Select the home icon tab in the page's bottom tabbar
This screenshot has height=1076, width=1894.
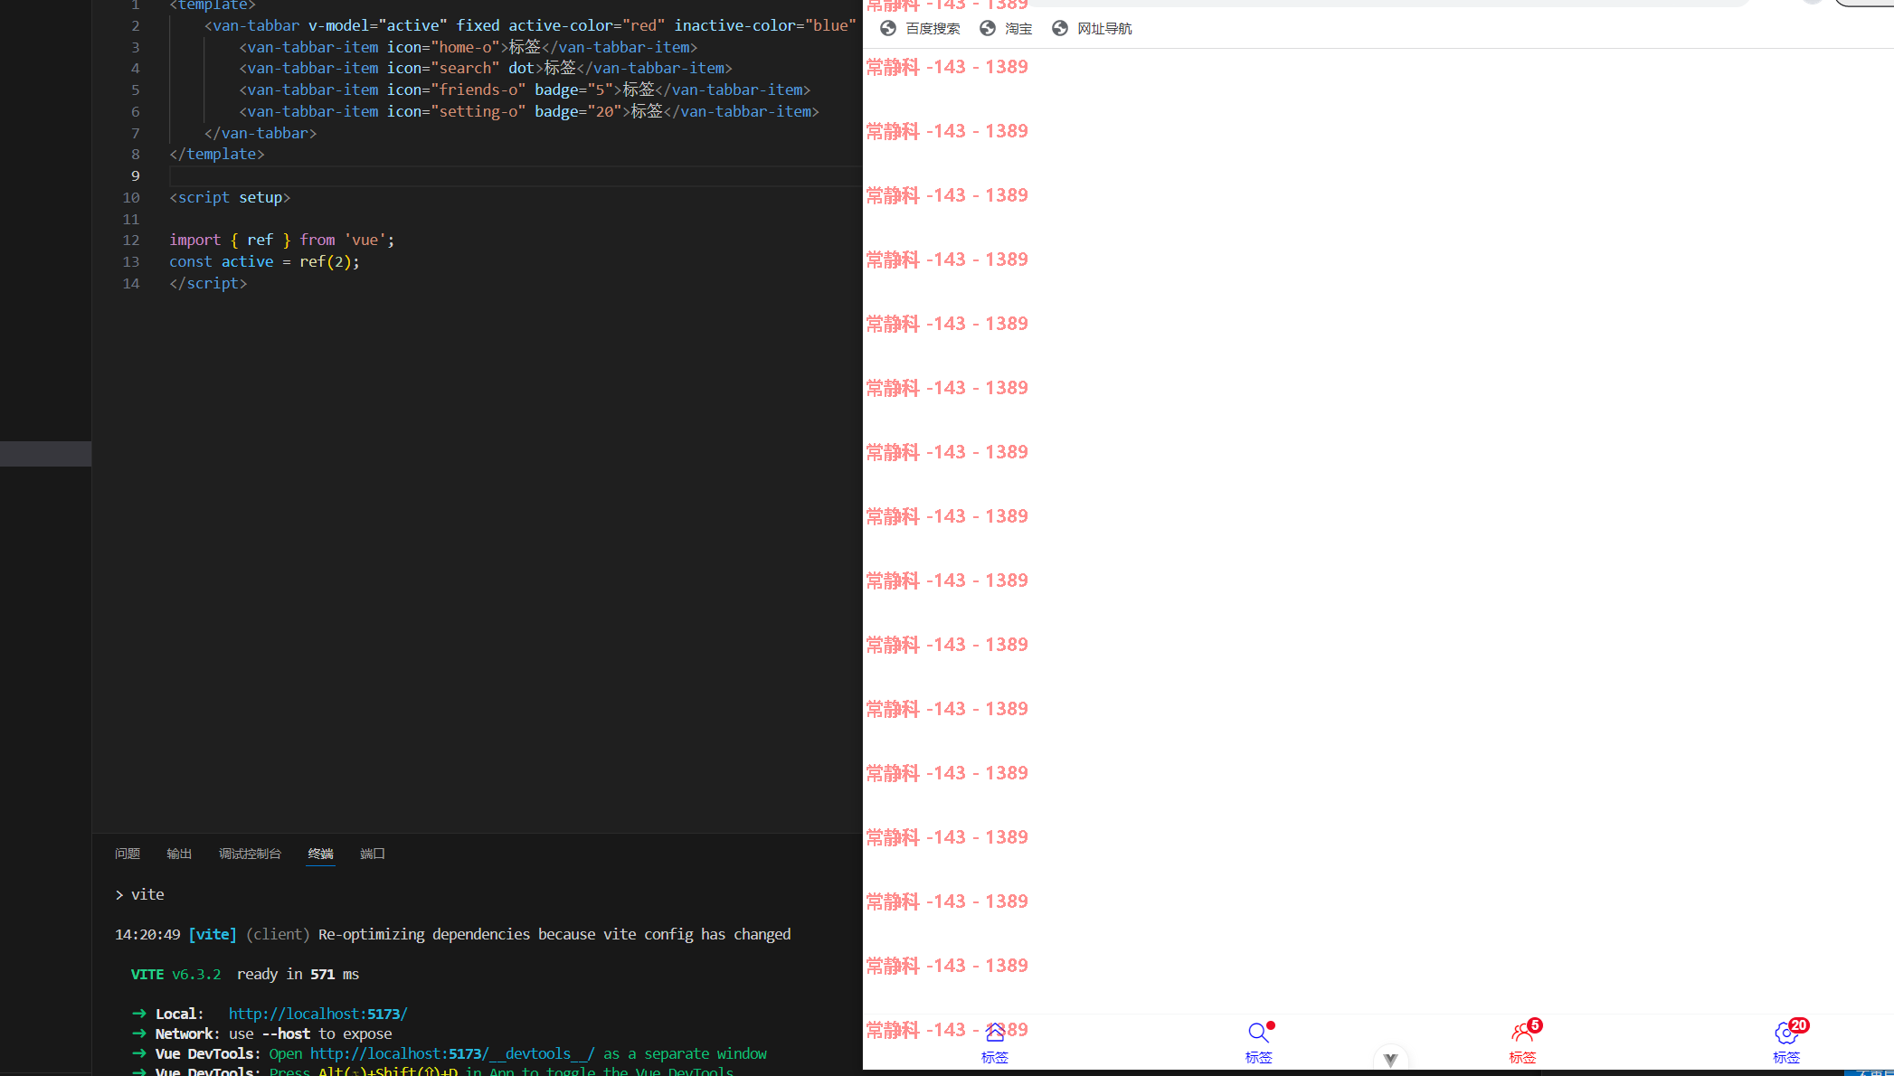[x=994, y=1043]
